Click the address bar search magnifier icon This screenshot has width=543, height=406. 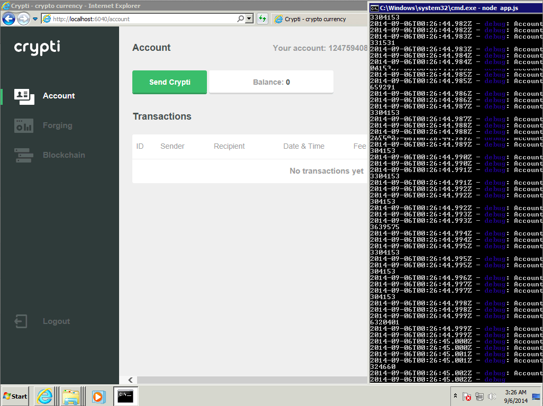click(x=240, y=19)
